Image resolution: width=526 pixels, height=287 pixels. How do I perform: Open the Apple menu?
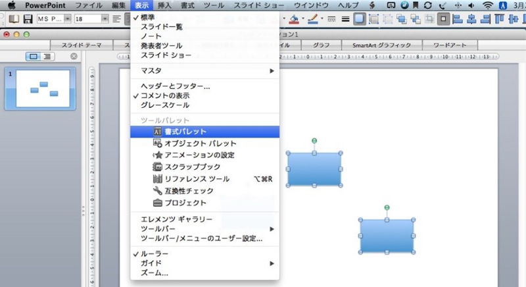[12, 5]
